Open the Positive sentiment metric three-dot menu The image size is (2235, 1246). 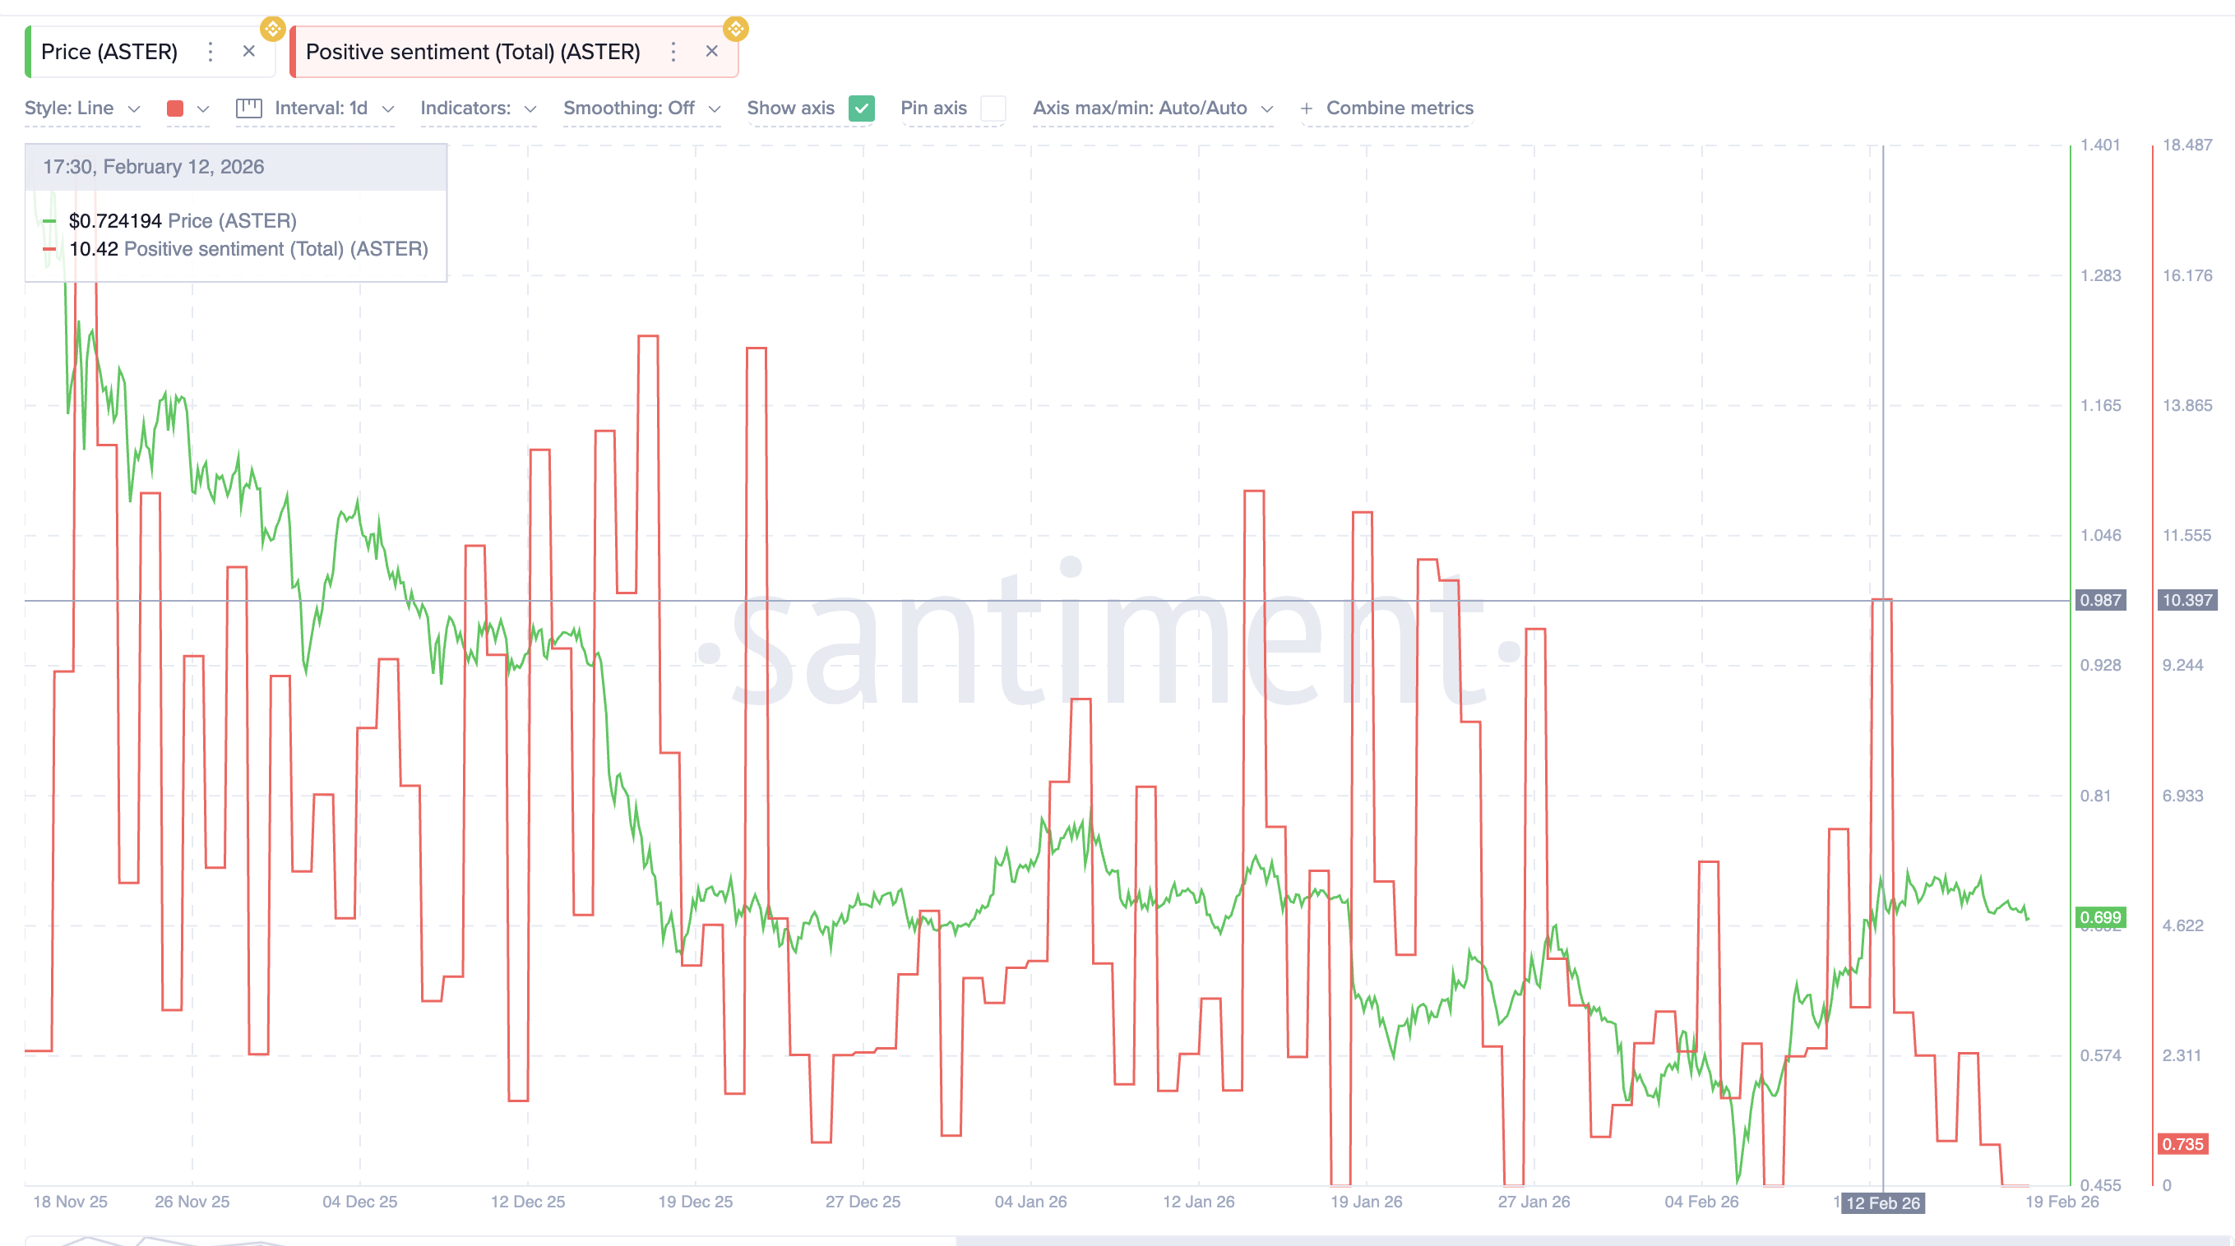coord(673,52)
